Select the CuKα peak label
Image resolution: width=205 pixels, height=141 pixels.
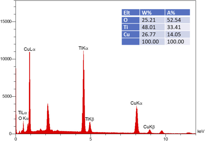tap(136, 103)
